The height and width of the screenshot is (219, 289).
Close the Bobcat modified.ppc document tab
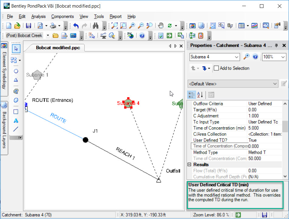pos(181,46)
